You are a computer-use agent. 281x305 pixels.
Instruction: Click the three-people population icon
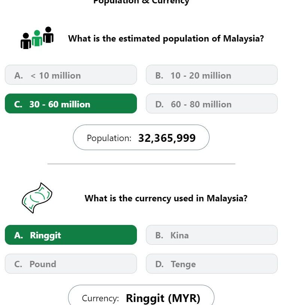pos(37,38)
